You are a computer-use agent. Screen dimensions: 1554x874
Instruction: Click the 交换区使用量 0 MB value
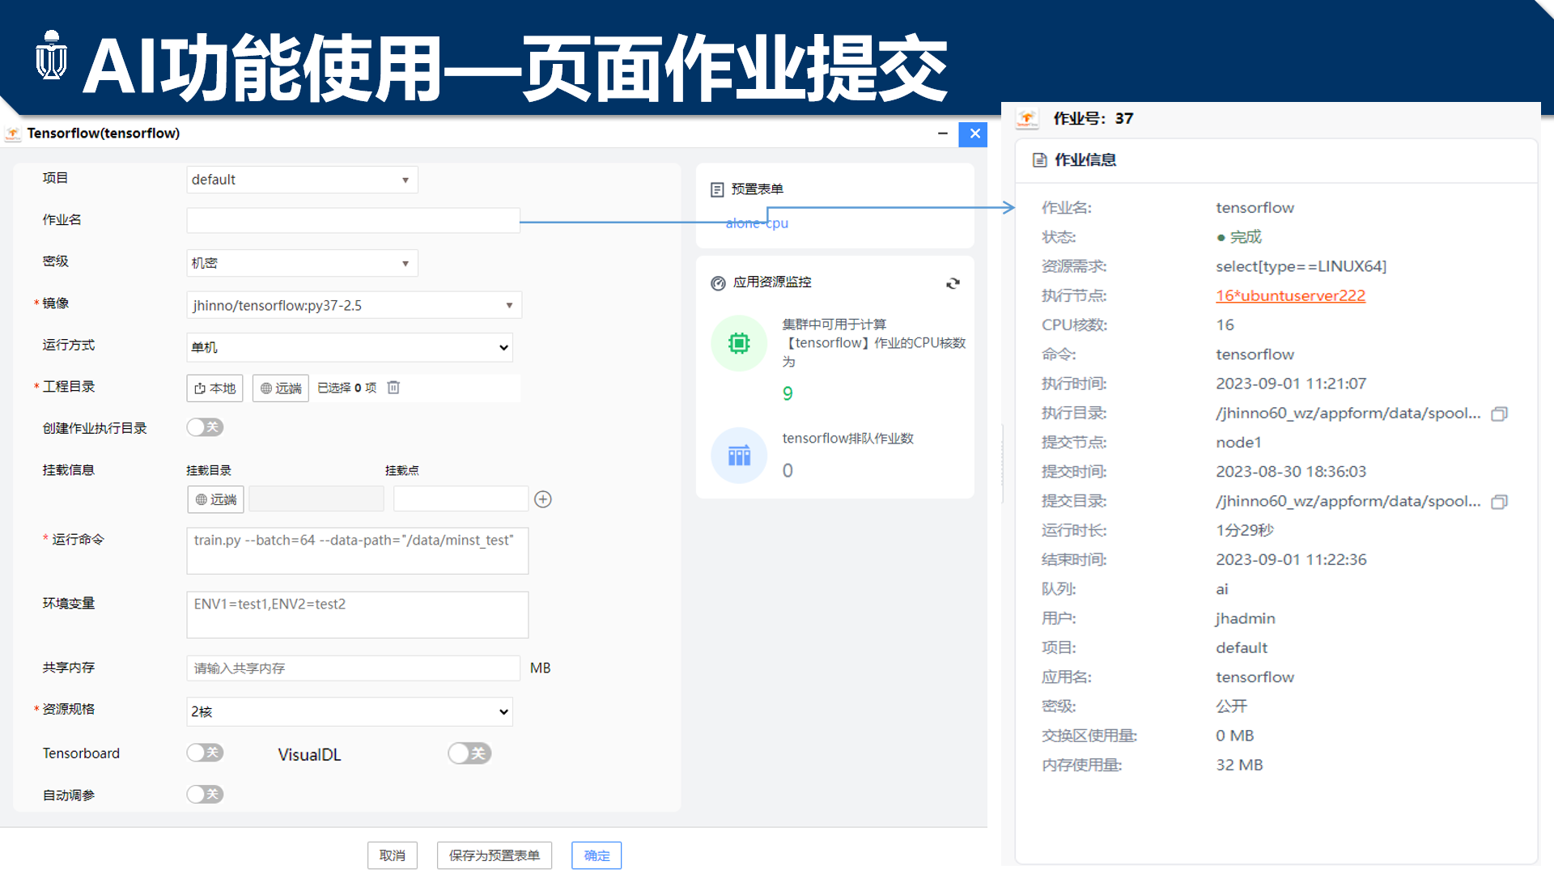pos(1234,736)
